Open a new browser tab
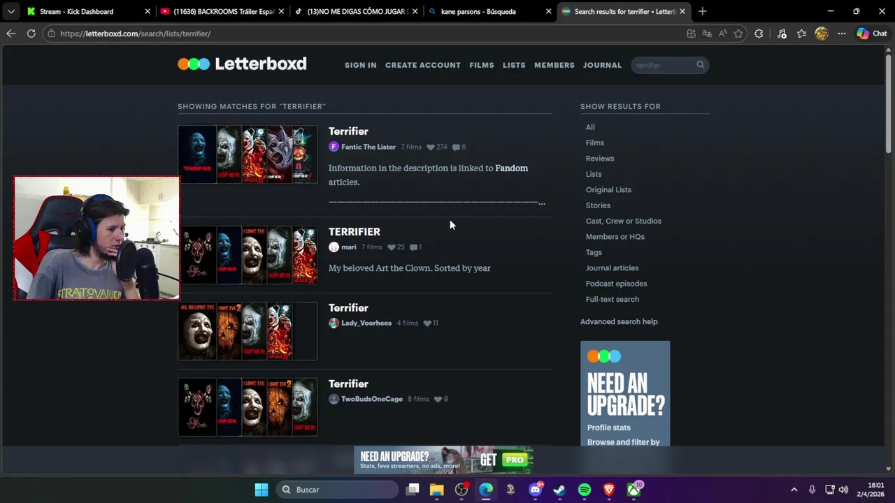The image size is (895, 503). click(x=702, y=11)
